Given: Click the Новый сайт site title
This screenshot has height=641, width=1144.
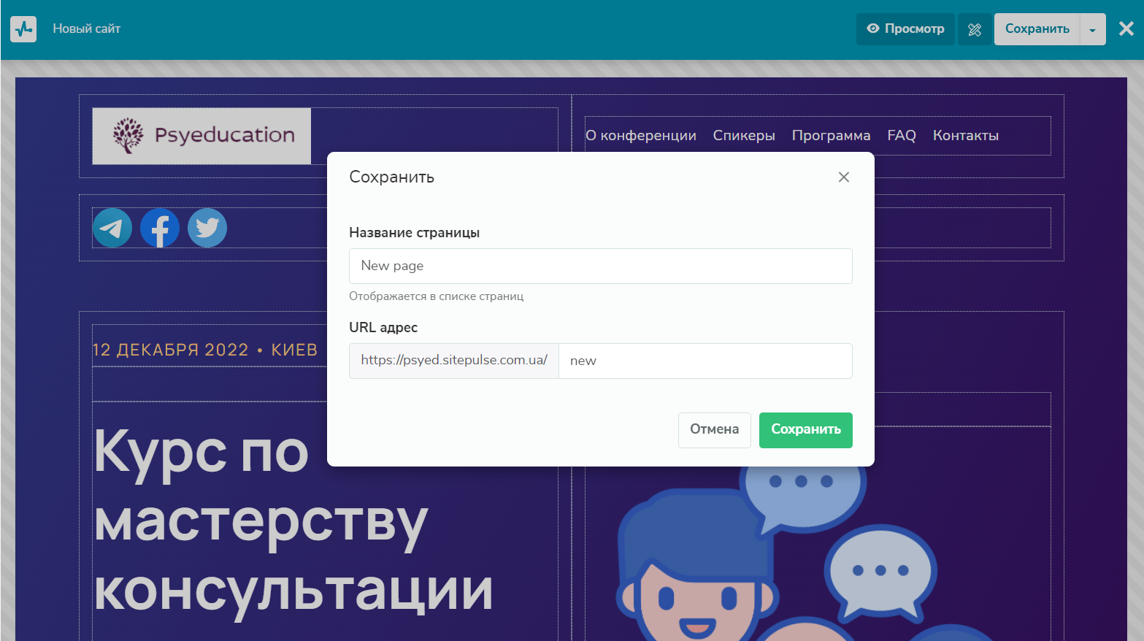Looking at the screenshot, I should [x=86, y=29].
